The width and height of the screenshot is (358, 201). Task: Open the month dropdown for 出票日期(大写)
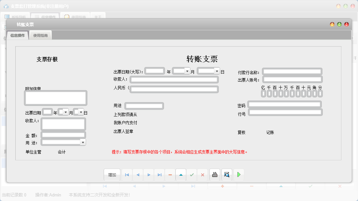pos(187,71)
